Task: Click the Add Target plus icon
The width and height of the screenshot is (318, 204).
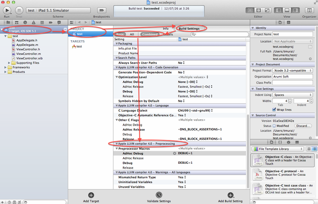Action: pos(91,195)
